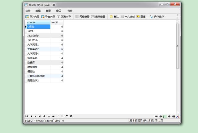Click the credit value for JSP Web
The image size is (198, 133).
[x=57, y=40]
